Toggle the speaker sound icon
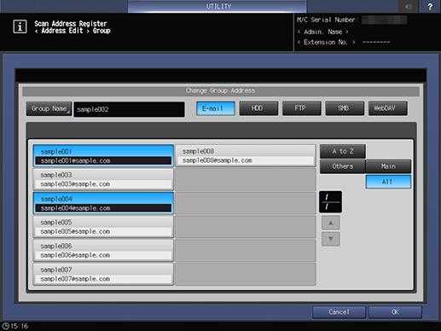This screenshot has width=441, height=331. click(x=408, y=6)
